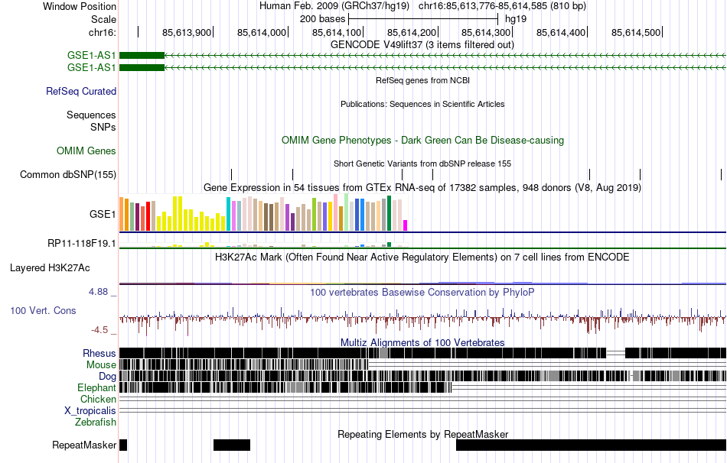Click the leftmost Common dbSNP variant tick
727x463 pixels.
(x=231, y=174)
